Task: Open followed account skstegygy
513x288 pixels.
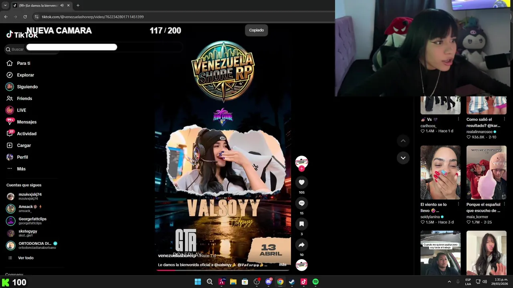Action: tap(22, 233)
